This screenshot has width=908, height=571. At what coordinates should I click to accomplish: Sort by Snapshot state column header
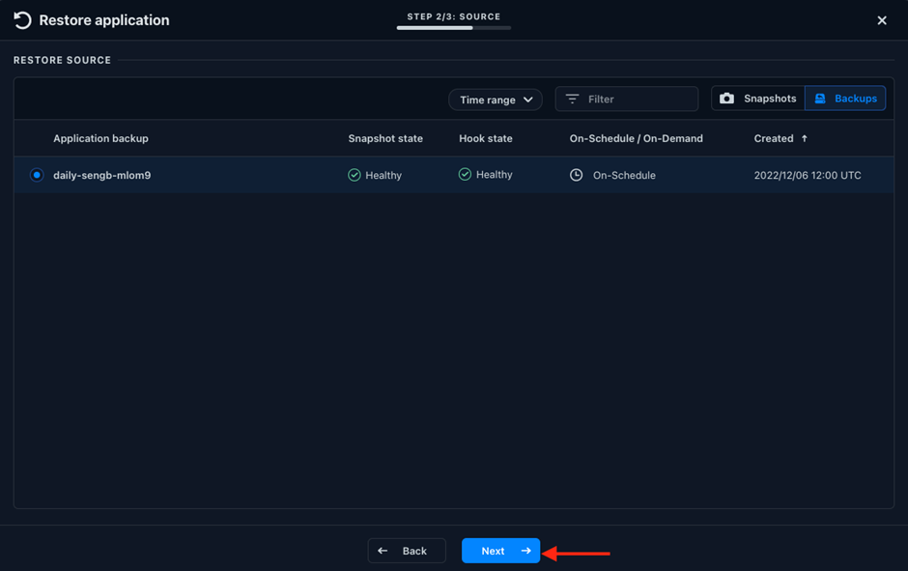coord(385,138)
